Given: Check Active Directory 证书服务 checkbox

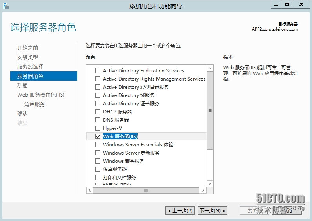Looking at the screenshot, I should [98, 103].
